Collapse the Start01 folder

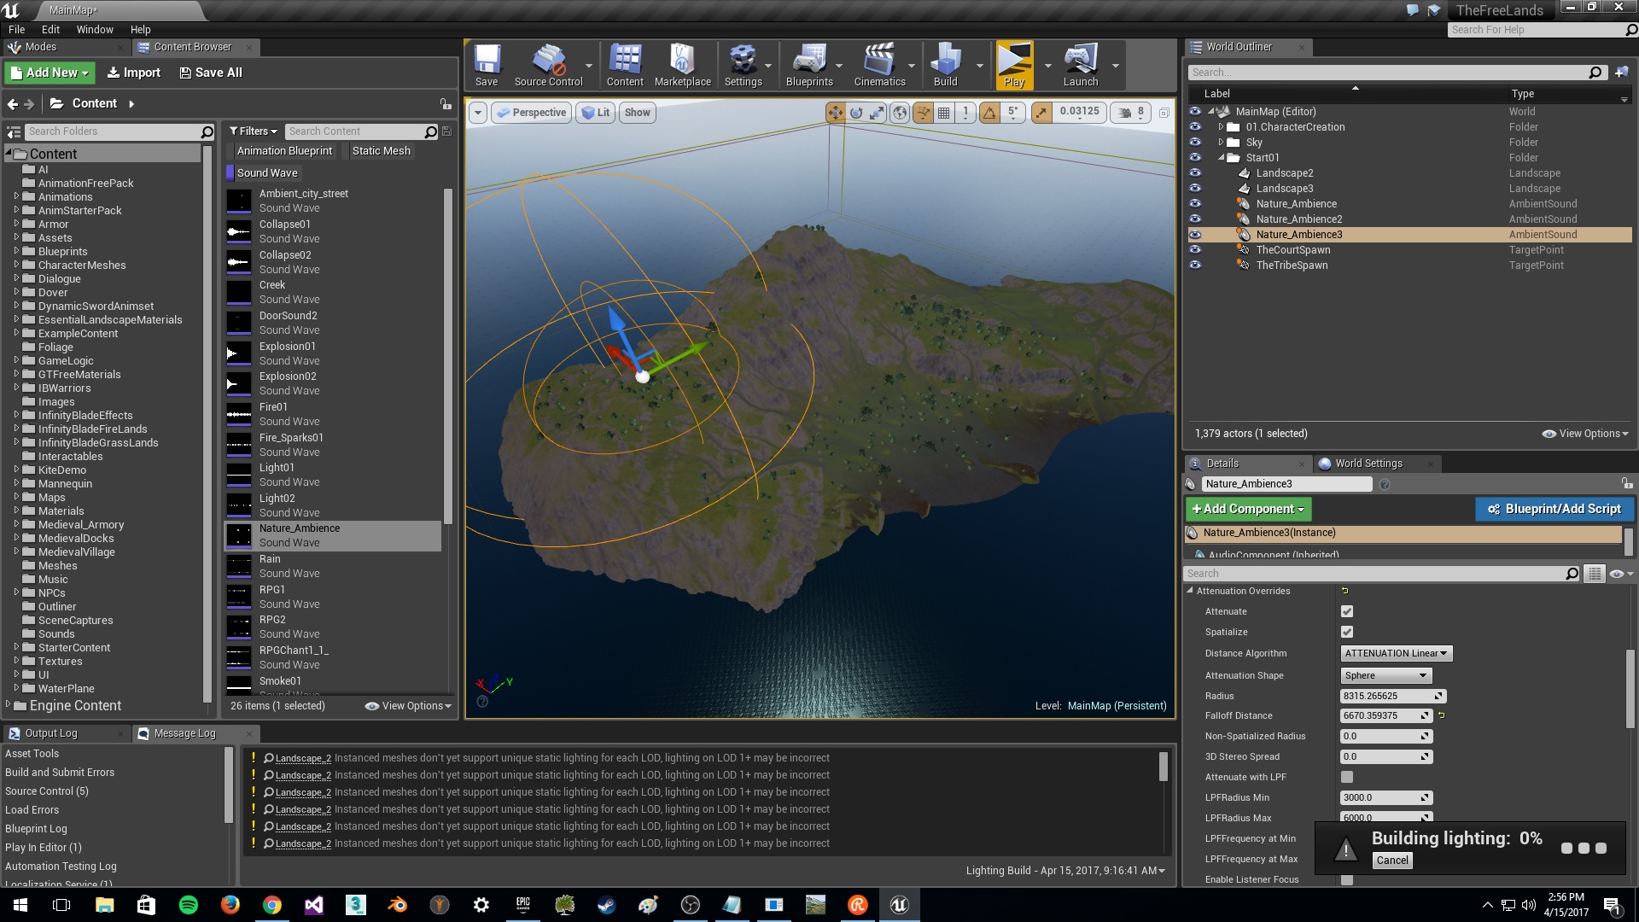(x=1221, y=158)
